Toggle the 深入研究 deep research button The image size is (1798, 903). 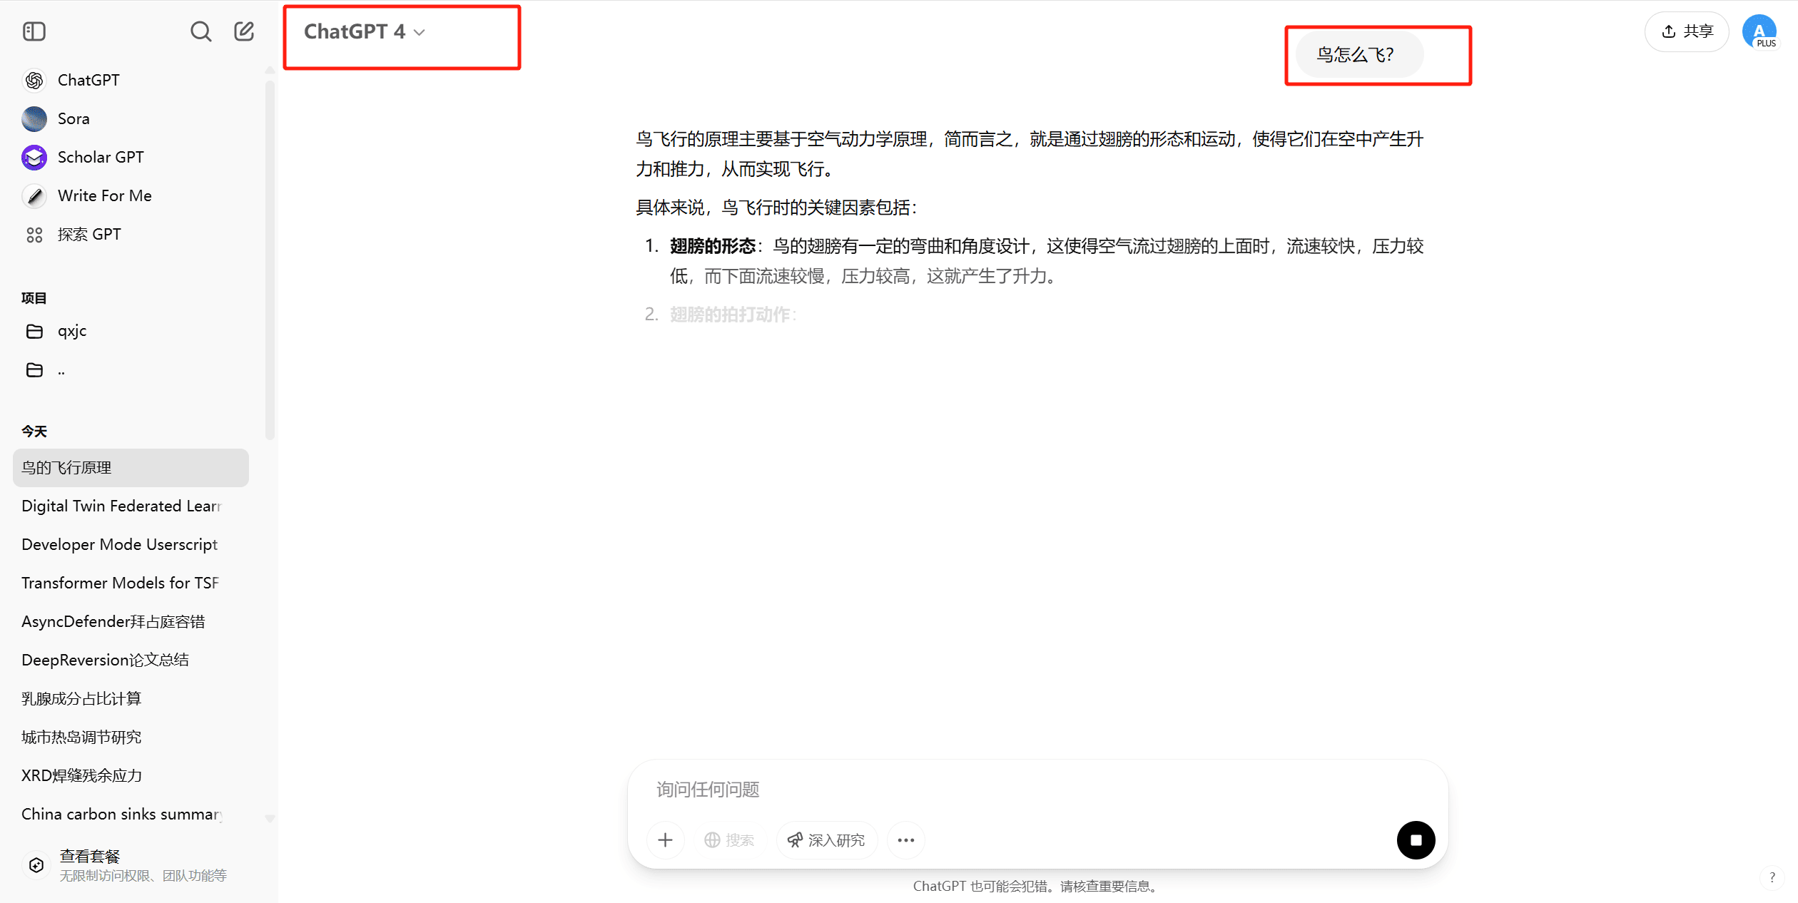coord(826,840)
